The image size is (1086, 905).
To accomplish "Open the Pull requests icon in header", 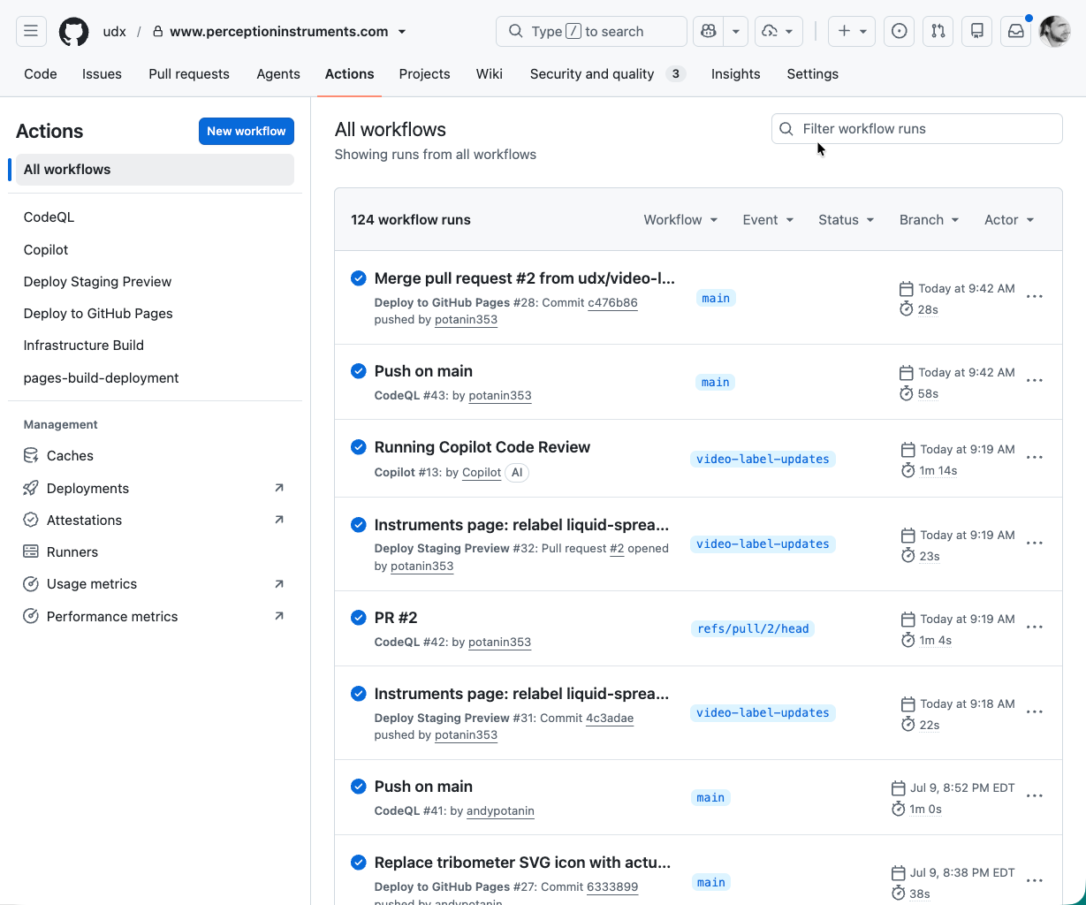I will 938,31.
